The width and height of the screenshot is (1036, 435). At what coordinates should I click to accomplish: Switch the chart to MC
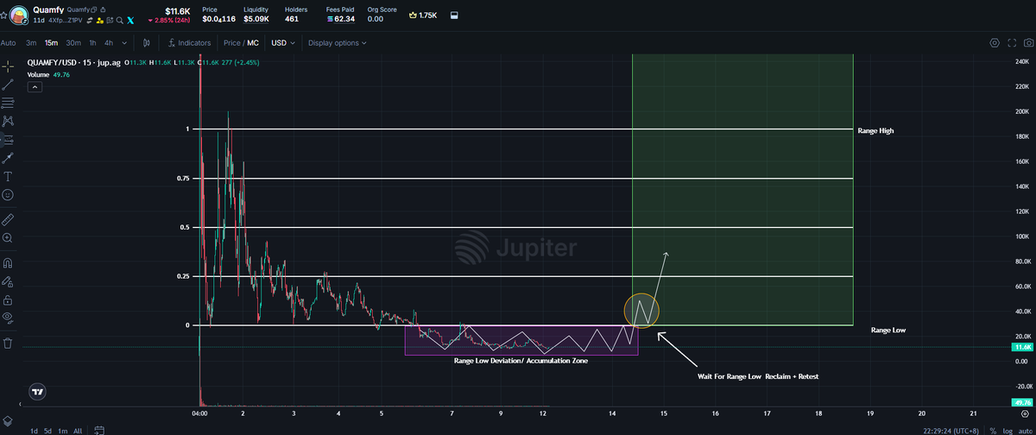pos(253,42)
